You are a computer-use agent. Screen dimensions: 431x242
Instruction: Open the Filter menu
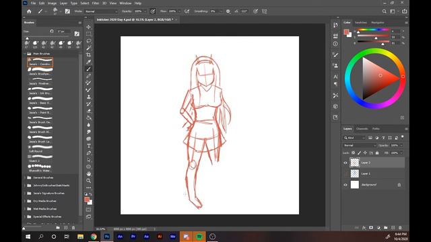(x=96, y=3)
